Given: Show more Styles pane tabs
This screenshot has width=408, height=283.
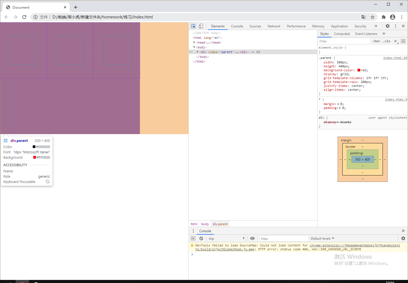Looking at the screenshot, I should click(x=384, y=34).
